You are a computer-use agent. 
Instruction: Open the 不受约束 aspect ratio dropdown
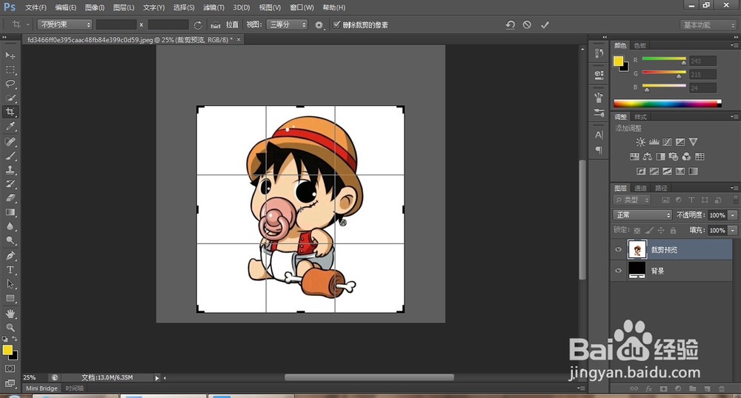(64, 24)
